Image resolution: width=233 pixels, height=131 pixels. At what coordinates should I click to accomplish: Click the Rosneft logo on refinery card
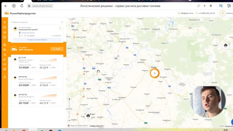pyautogui.click(x=15, y=29)
